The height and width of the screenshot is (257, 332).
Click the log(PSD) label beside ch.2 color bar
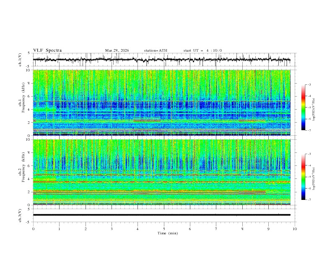click(314, 179)
